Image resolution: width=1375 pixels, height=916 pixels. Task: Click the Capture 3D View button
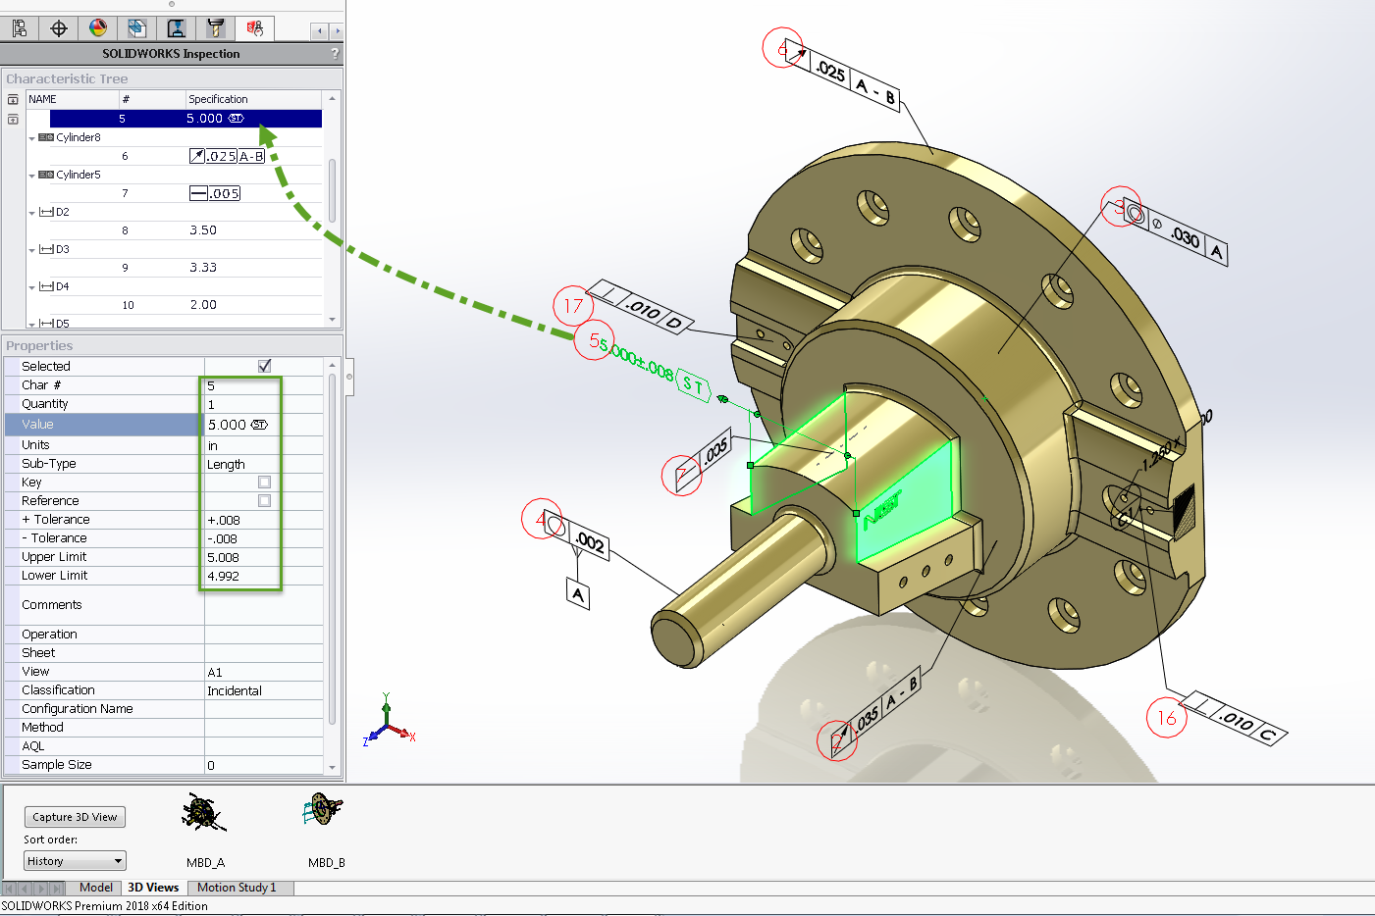tap(75, 817)
